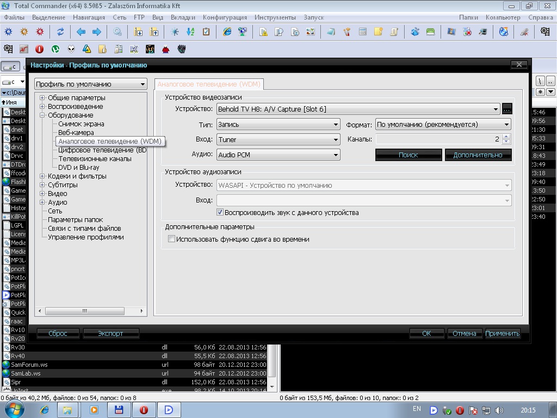Screen dimensions: 557x418
Task: Click the red Opera icon in toolbar
Action: (40, 50)
